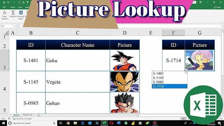Click the Windows Start button
This screenshot has height=126, width=224.
[x=3, y=123]
